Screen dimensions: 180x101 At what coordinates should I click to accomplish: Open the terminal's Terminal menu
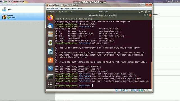coord(83,19)
